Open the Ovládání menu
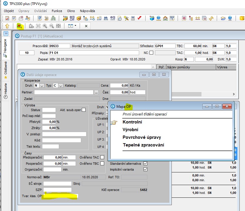Viewport: 245px width, 211px height. pyautogui.click(x=41, y=11)
